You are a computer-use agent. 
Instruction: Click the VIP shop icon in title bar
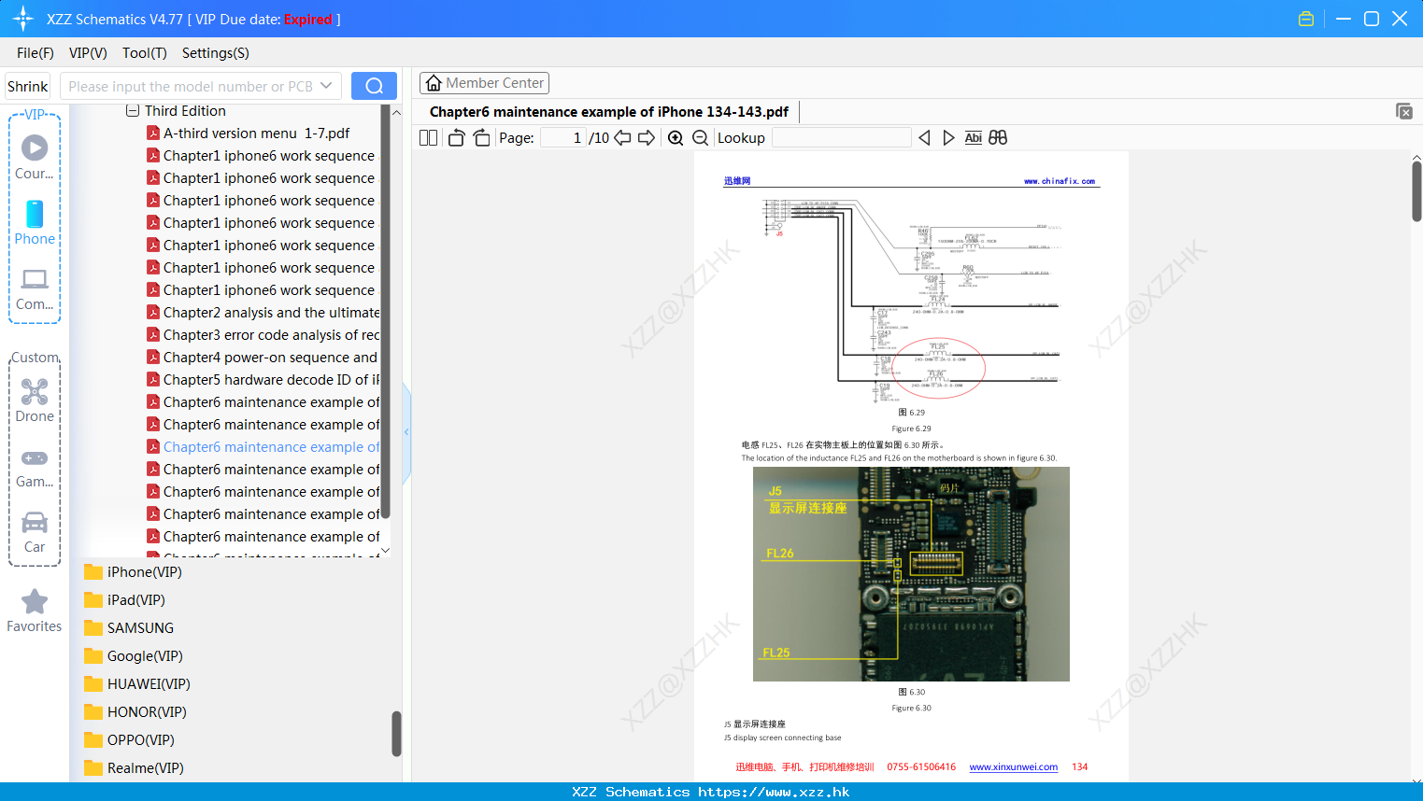[x=1306, y=19]
